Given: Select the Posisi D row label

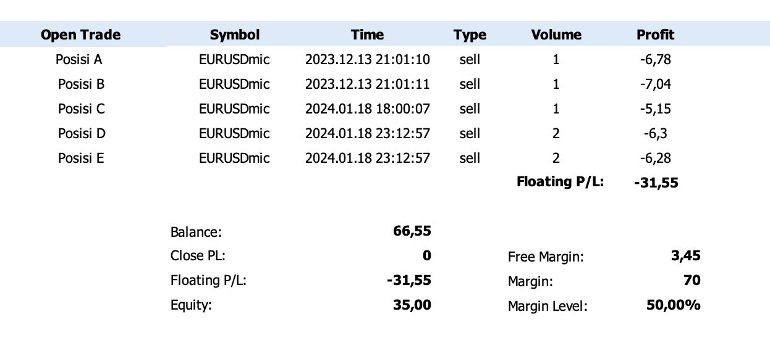Looking at the screenshot, I should [x=82, y=134].
